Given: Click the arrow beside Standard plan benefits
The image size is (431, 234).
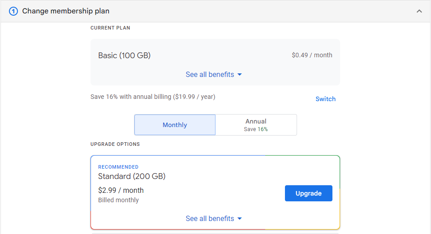Looking at the screenshot, I should coord(240,219).
